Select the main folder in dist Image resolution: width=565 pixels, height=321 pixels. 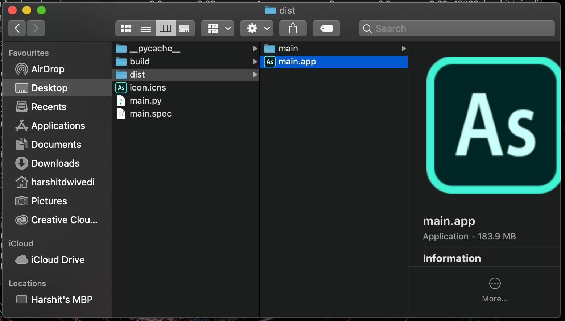pos(334,49)
